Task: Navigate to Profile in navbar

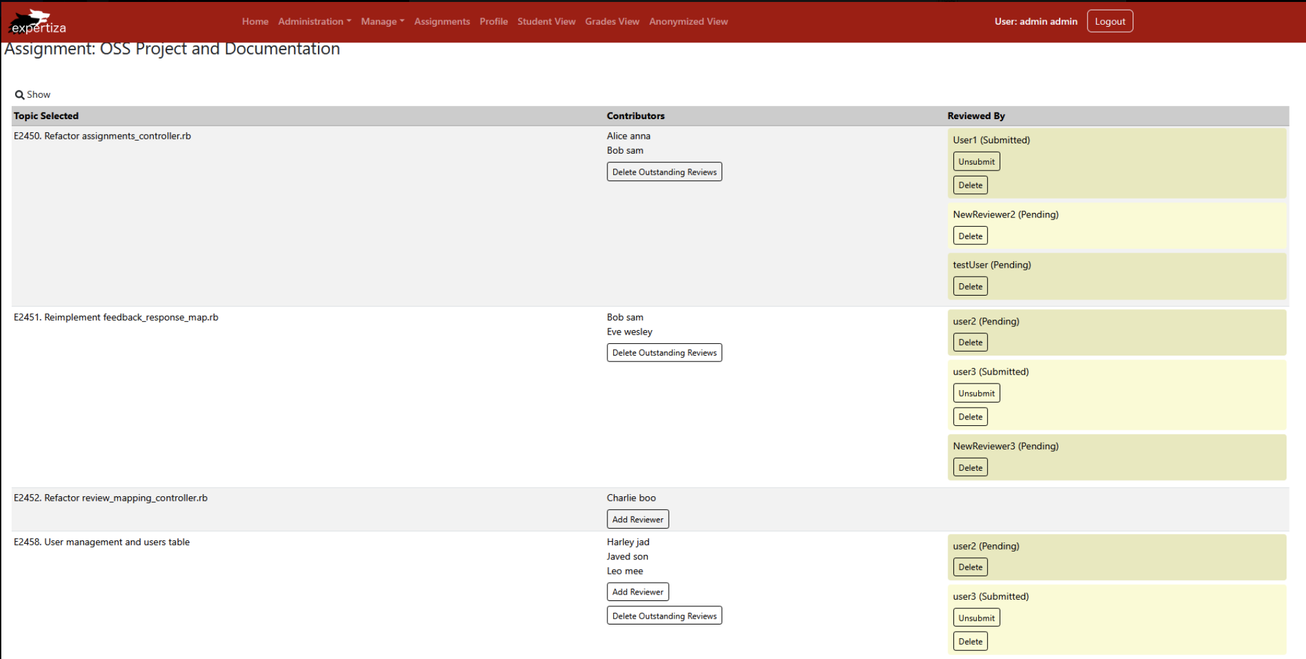Action: [x=493, y=21]
